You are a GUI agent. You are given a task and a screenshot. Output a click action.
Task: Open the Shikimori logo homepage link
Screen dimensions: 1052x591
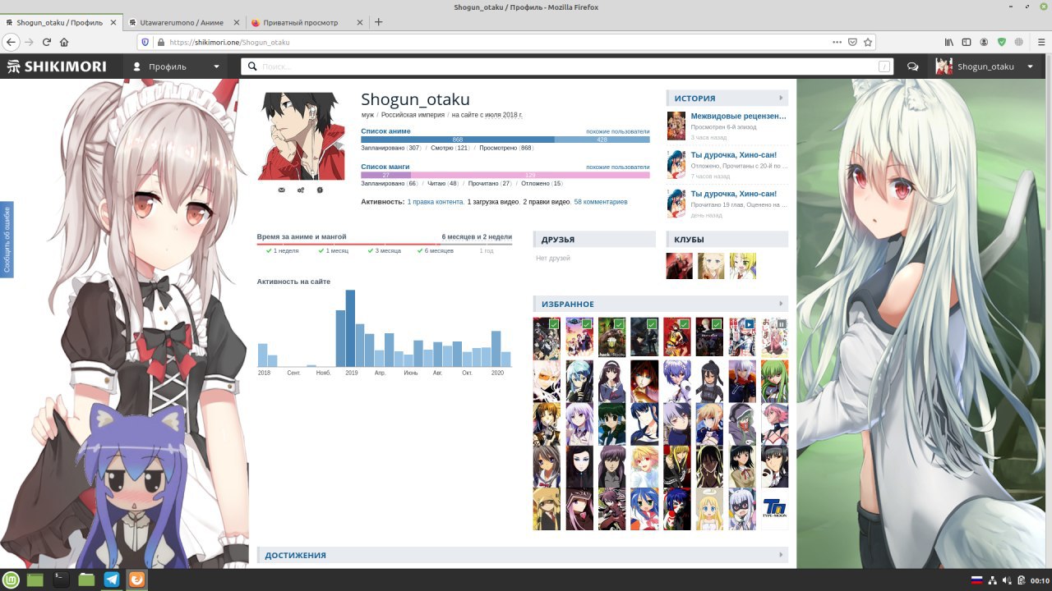57,66
